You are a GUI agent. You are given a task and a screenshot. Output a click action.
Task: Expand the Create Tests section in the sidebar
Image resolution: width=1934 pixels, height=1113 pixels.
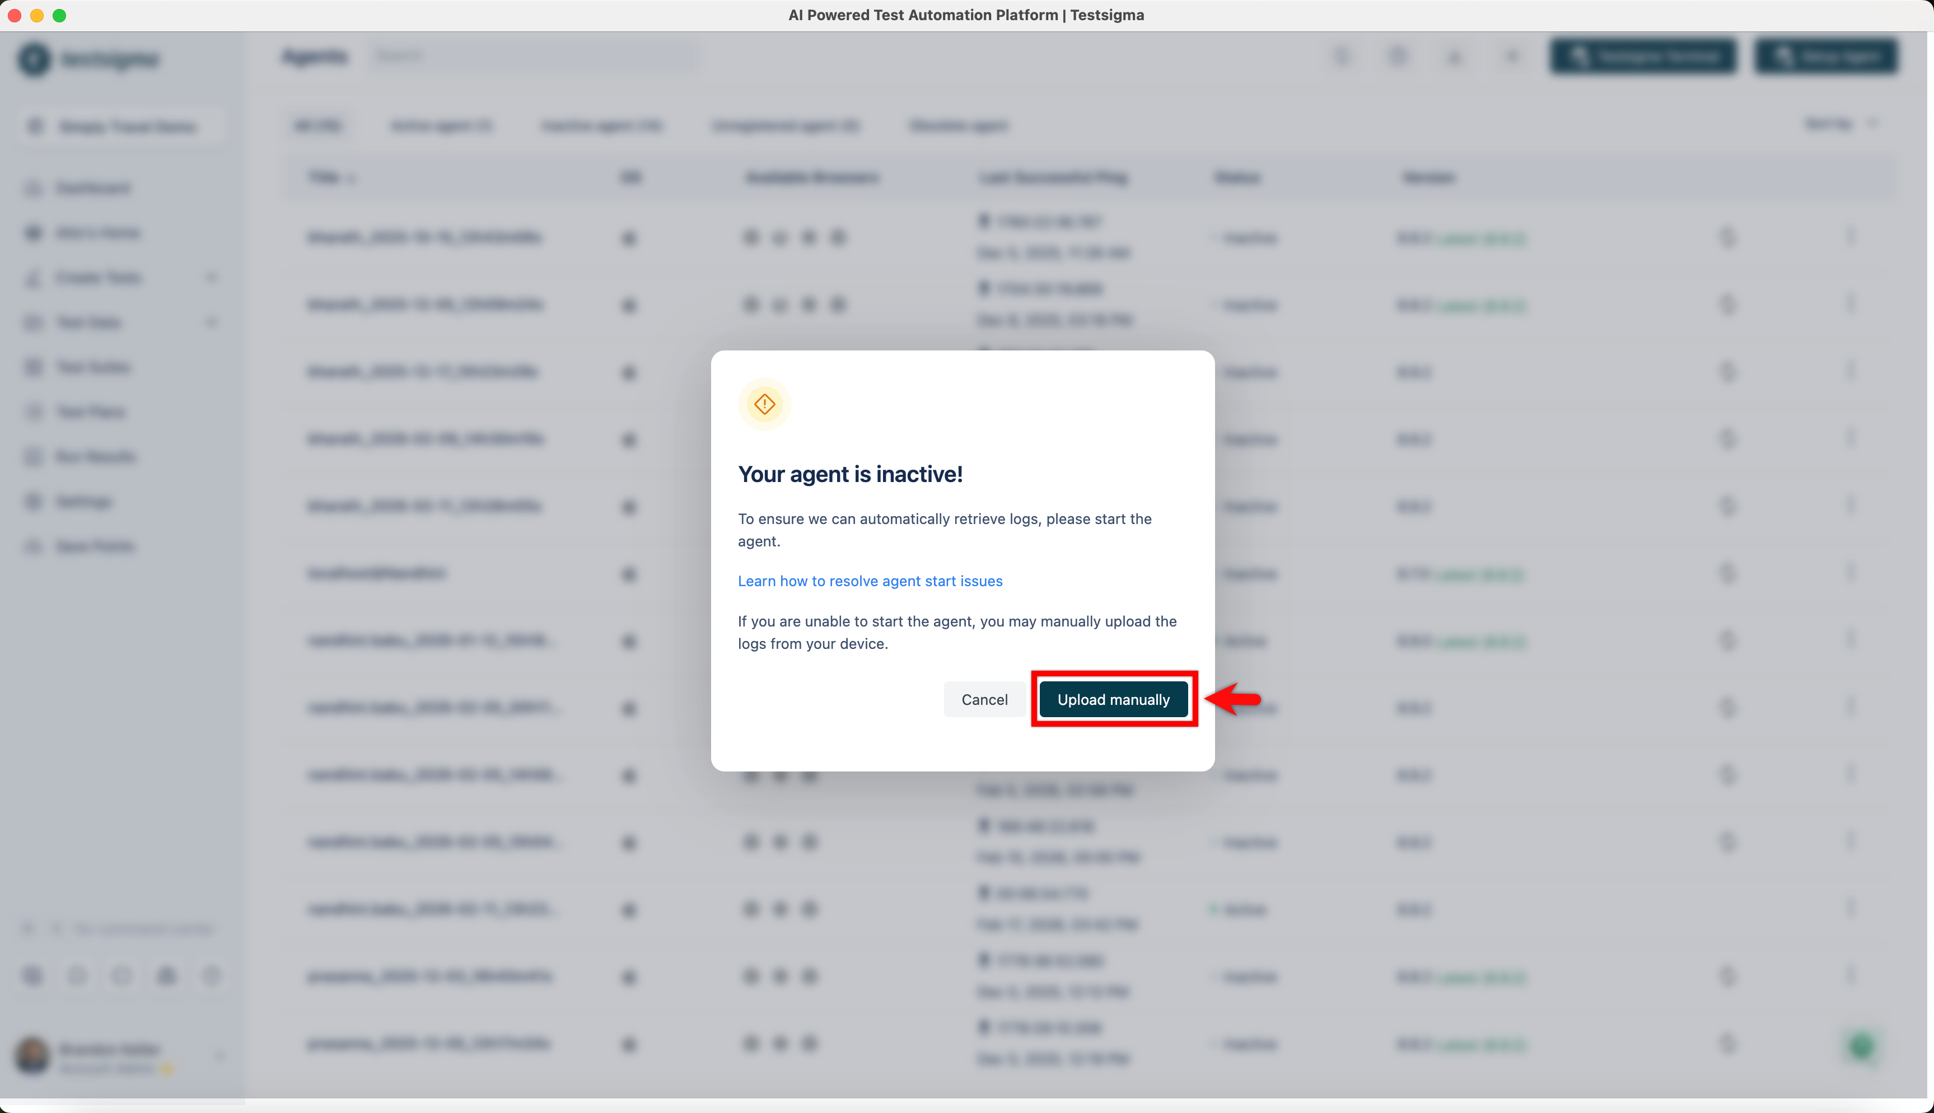point(213,278)
